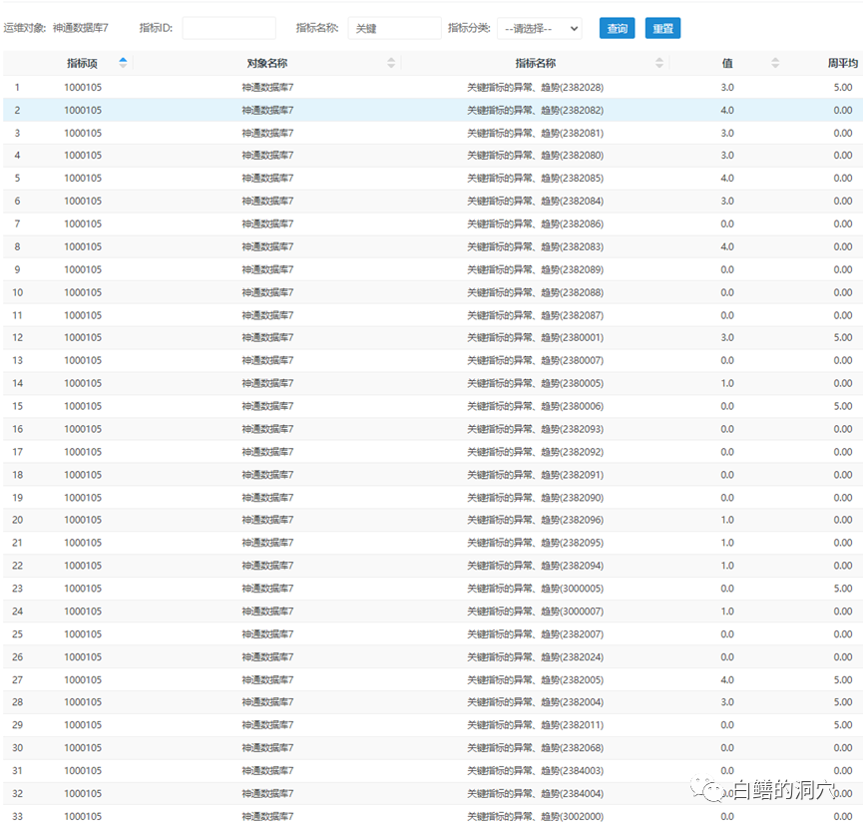
Task: Click the indicator name ending in 3000005
Action: pos(535,589)
